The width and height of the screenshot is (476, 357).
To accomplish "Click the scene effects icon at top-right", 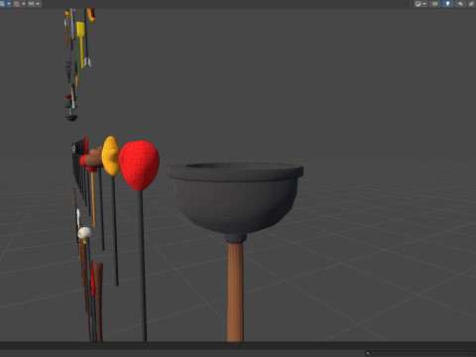I will click(x=471, y=4).
